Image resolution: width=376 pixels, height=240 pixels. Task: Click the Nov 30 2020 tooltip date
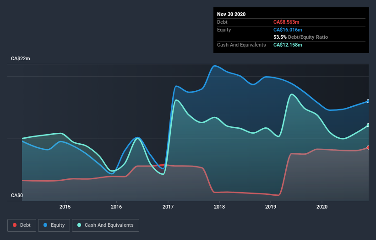231,14
